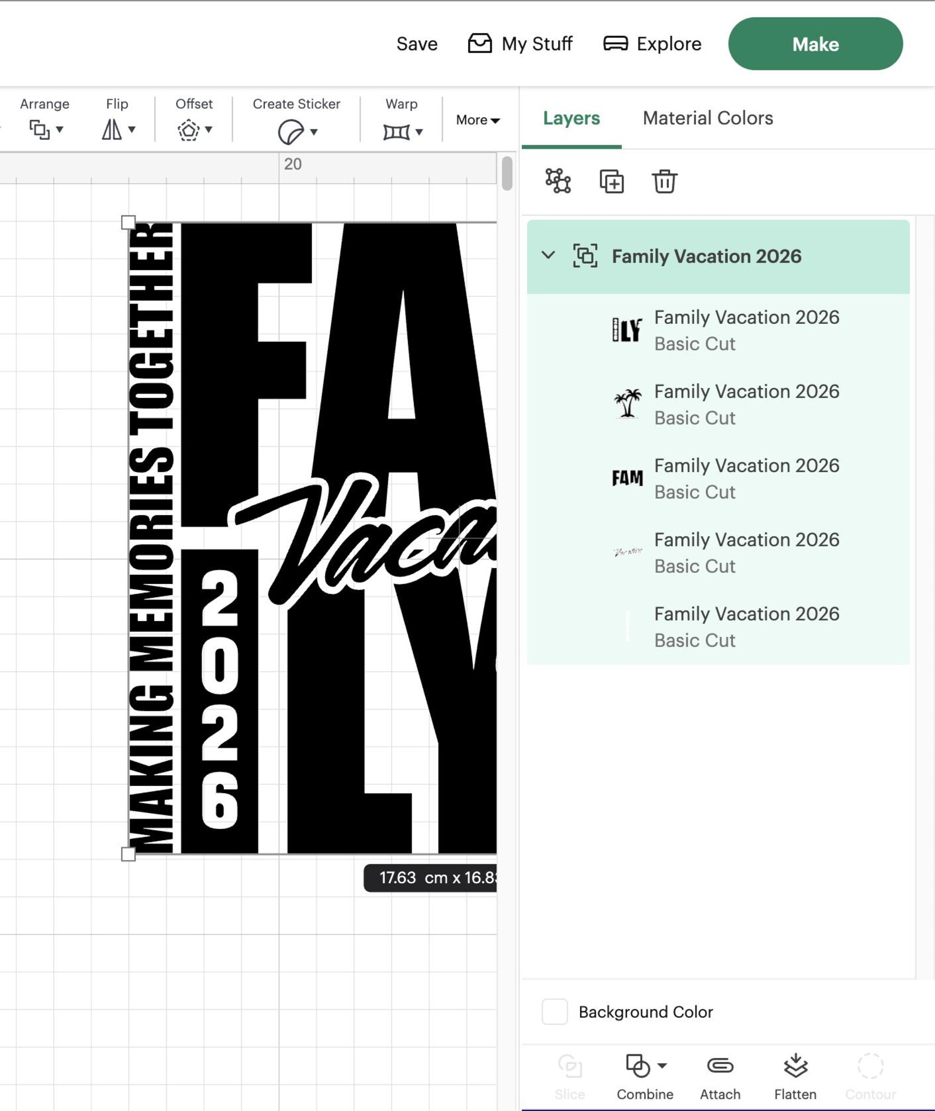The width and height of the screenshot is (935, 1111).
Task: Click the Offset icon
Action: tap(188, 130)
